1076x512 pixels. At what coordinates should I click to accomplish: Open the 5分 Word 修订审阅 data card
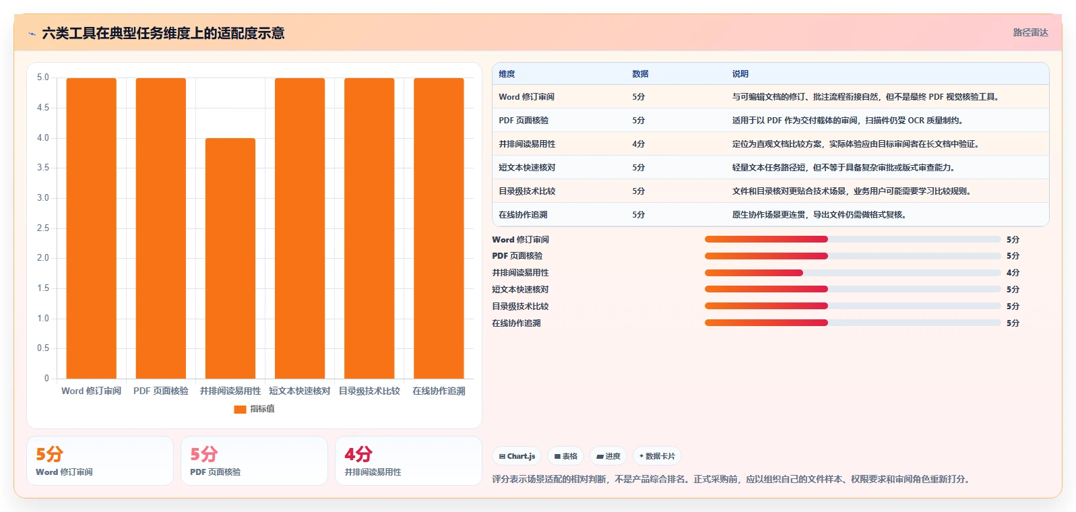coord(100,461)
